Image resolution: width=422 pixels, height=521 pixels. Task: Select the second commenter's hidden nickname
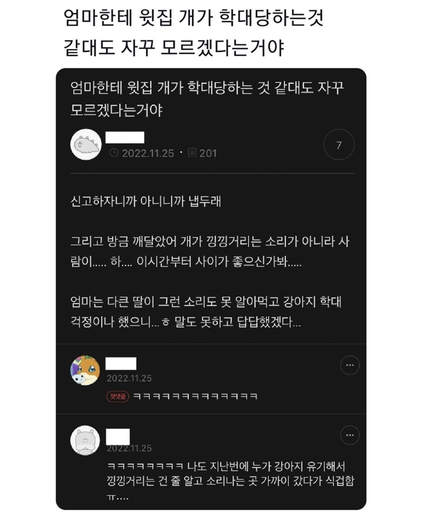point(118,437)
